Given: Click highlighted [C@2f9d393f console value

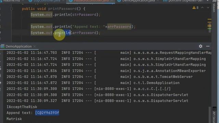Looking at the screenshot, I should pos(47,113).
